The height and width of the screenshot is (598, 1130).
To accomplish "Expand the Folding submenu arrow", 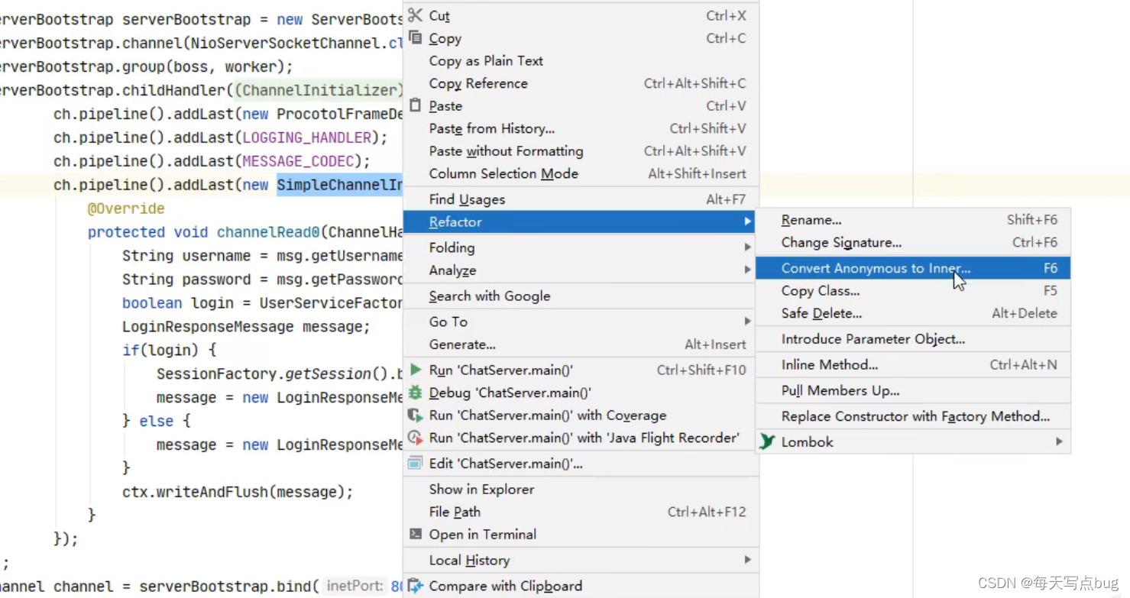I will (747, 247).
